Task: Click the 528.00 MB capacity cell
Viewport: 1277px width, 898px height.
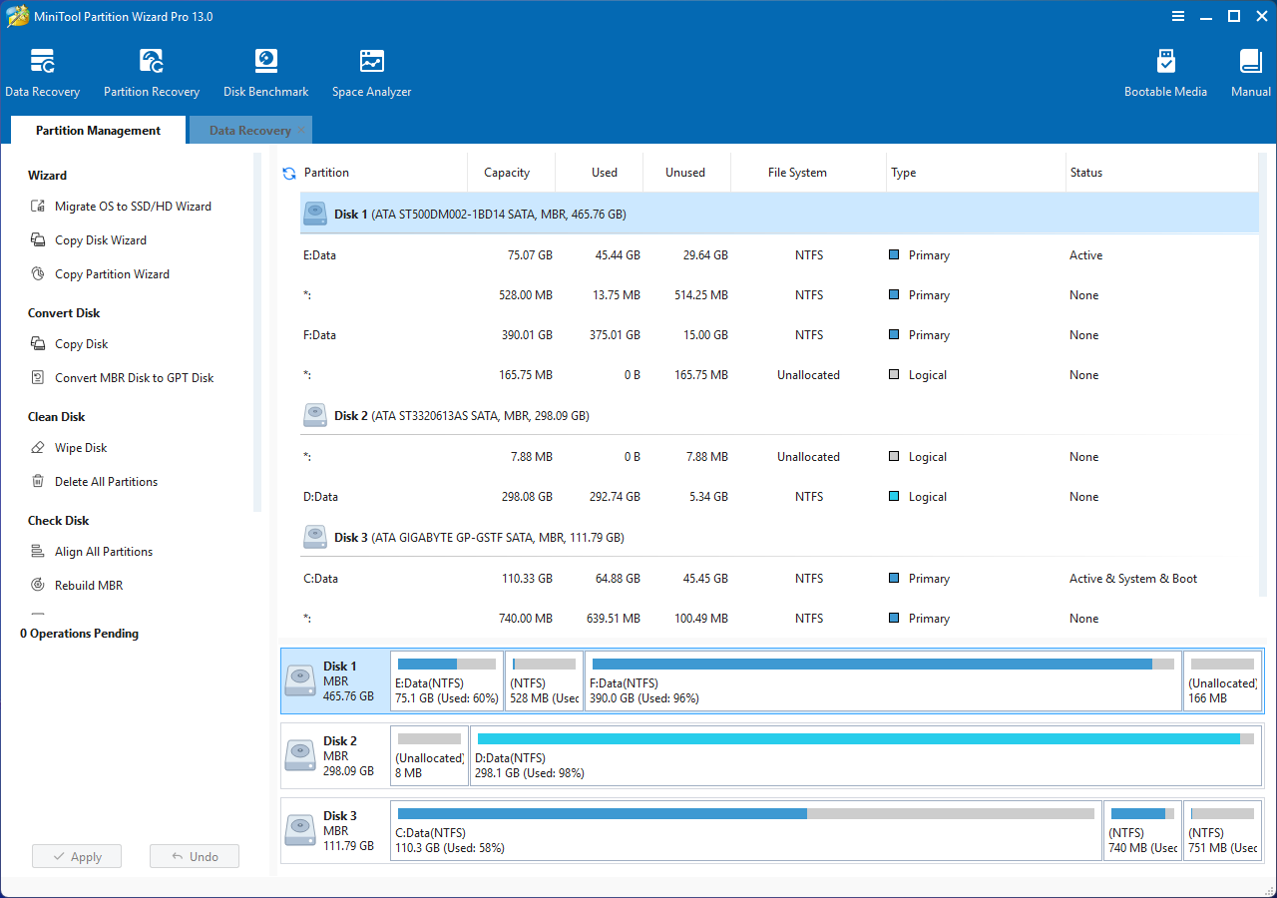Action: [x=526, y=295]
